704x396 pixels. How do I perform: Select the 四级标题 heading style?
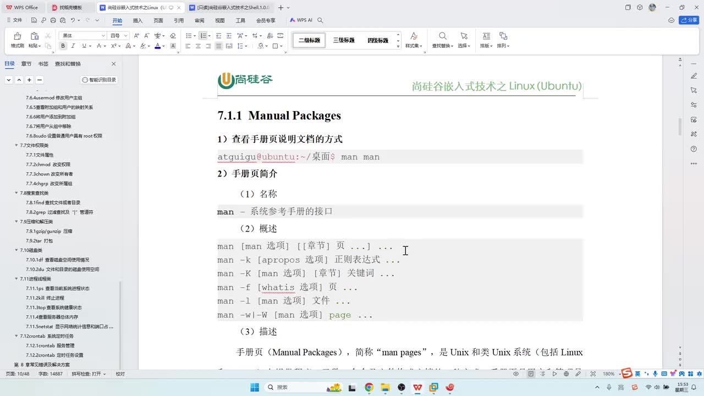click(378, 40)
